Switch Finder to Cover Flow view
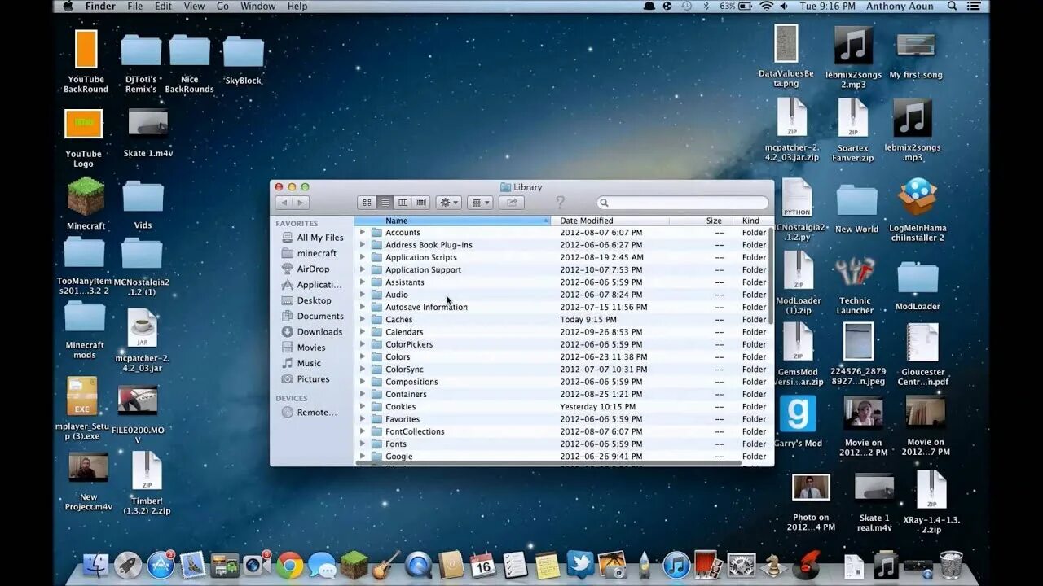Image resolution: width=1043 pixels, height=586 pixels. 421,203
